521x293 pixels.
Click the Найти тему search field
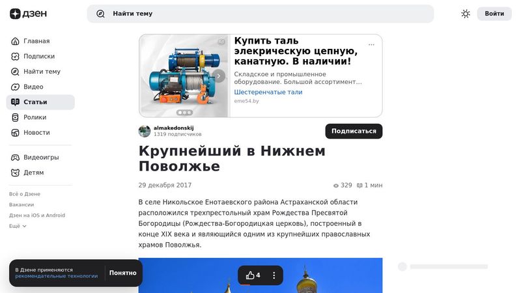coord(260,14)
